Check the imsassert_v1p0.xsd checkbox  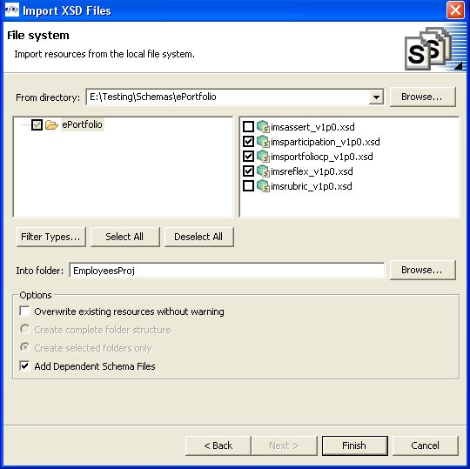pyautogui.click(x=248, y=127)
